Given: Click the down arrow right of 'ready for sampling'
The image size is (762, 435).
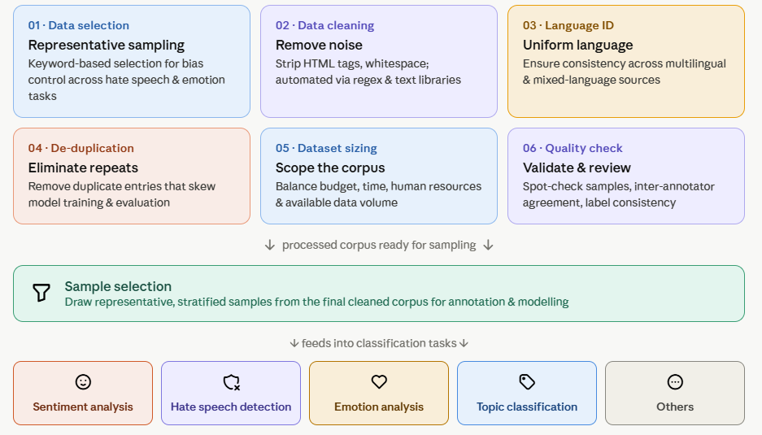Looking at the screenshot, I should coord(489,245).
